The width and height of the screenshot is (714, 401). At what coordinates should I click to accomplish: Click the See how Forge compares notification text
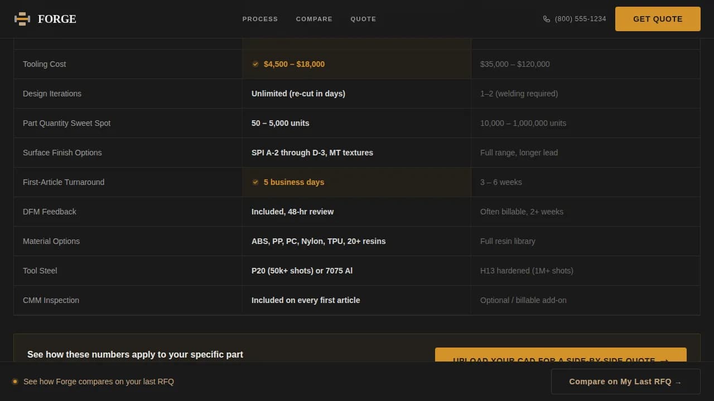(x=99, y=382)
